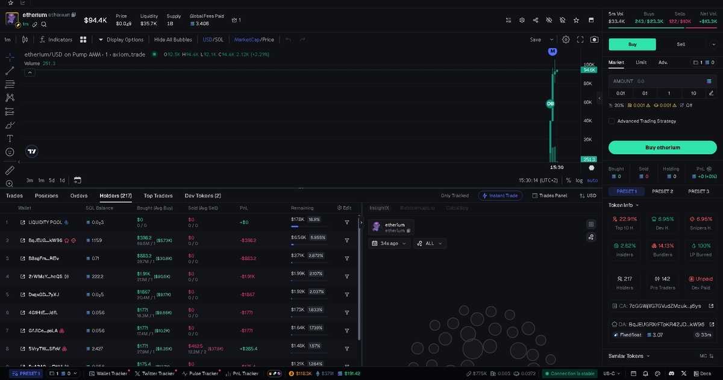The width and height of the screenshot is (723, 380).
Task: Open the go-to-date calendar icon
Action: point(78,180)
